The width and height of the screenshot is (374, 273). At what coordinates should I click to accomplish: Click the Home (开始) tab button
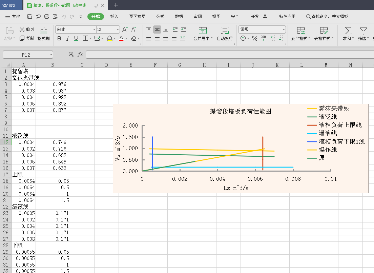(x=96, y=17)
